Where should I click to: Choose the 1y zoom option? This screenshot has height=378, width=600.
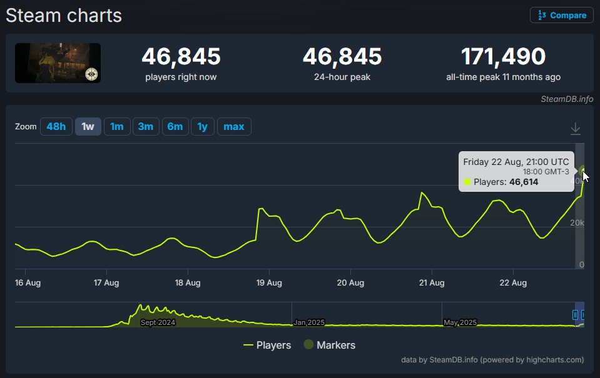click(203, 126)
